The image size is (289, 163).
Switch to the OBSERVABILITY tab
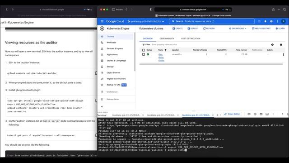click(167, 38)
